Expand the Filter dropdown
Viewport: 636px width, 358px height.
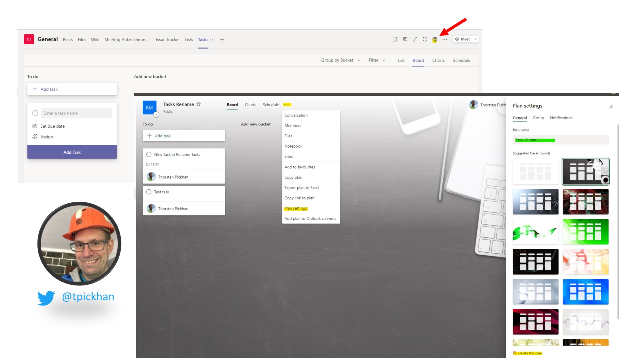coord(377,60)
